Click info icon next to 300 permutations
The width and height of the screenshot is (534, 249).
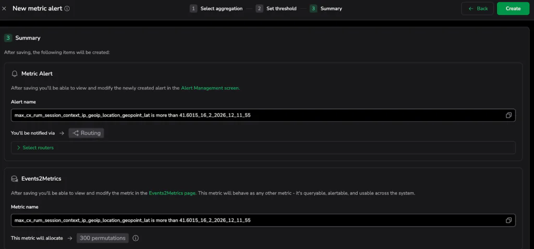click(136, 238)
